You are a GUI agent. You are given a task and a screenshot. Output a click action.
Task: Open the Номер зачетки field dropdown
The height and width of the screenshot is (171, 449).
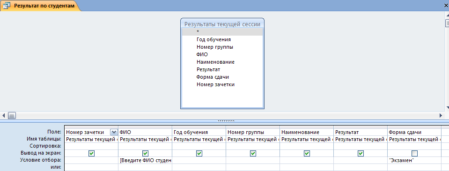pos(114,132)
